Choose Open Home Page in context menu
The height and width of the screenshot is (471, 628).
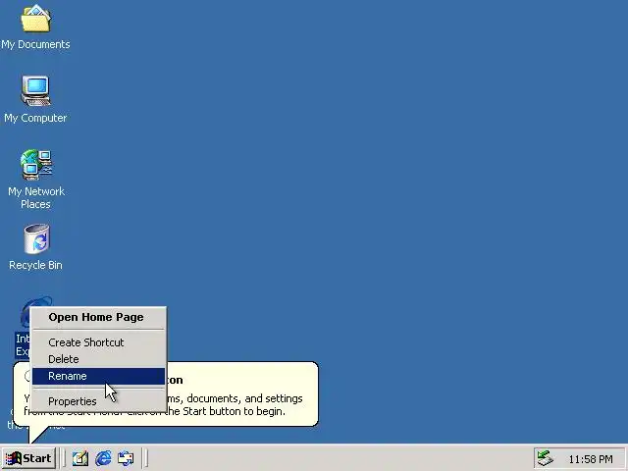pyautogui.click(x=98, y=317)
